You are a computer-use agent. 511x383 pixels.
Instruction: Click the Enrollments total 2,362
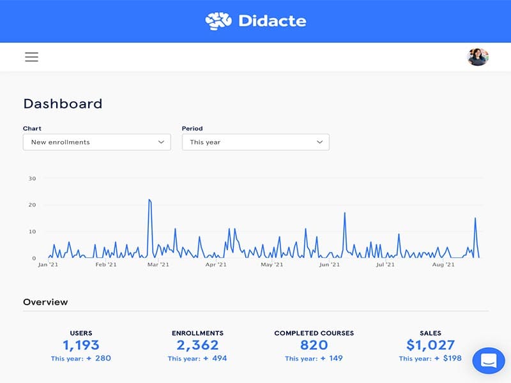(197, 345)
